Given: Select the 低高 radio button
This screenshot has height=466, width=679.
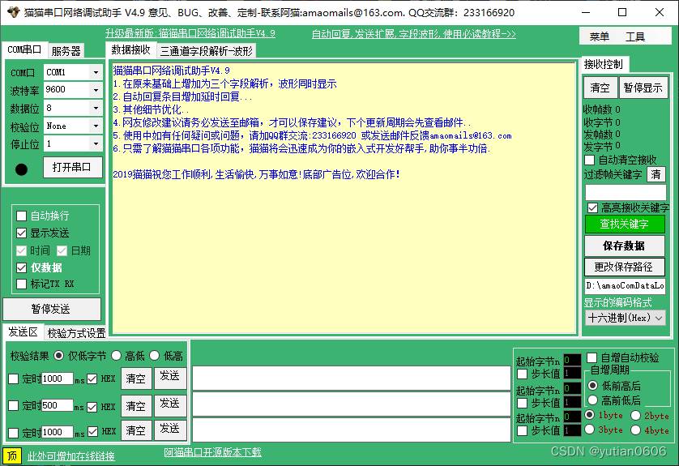Looking at the screenshot, I should tap(155, 356).
